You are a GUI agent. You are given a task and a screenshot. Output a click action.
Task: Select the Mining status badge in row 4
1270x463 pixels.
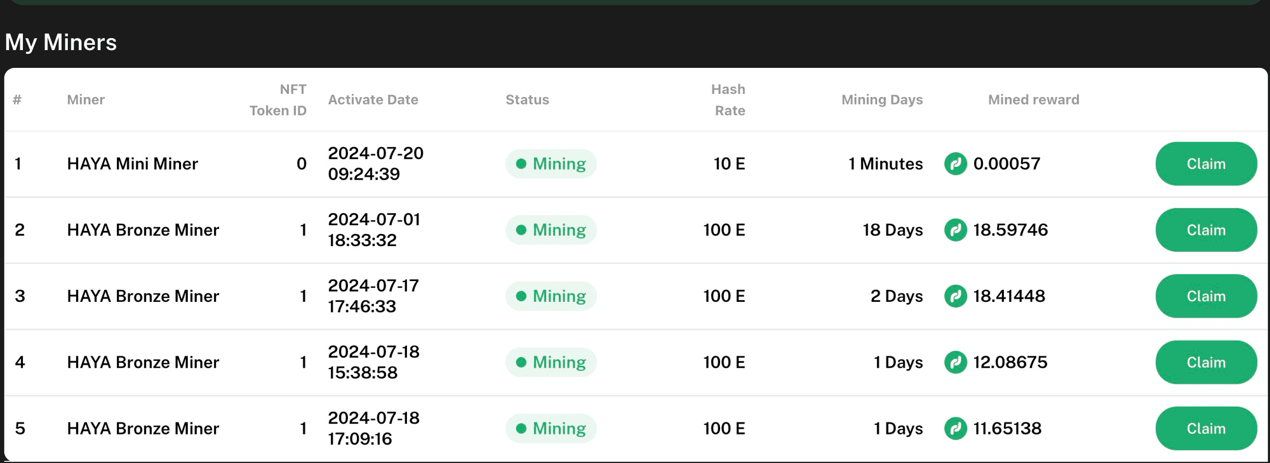pyautogui.click(x=551, y=362)
